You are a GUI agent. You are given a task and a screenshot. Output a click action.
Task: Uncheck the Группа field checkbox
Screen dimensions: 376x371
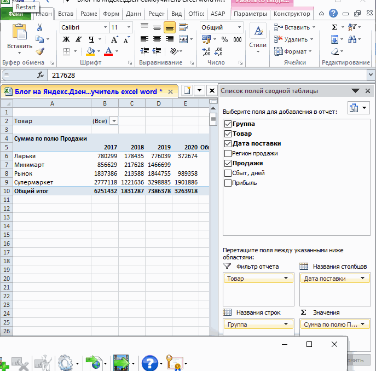click(x=228, y=124)
